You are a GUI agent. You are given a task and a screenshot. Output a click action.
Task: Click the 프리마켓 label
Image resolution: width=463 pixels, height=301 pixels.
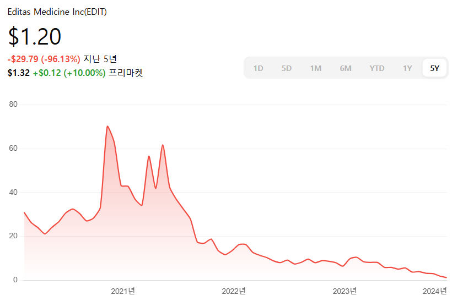point(126,73)
